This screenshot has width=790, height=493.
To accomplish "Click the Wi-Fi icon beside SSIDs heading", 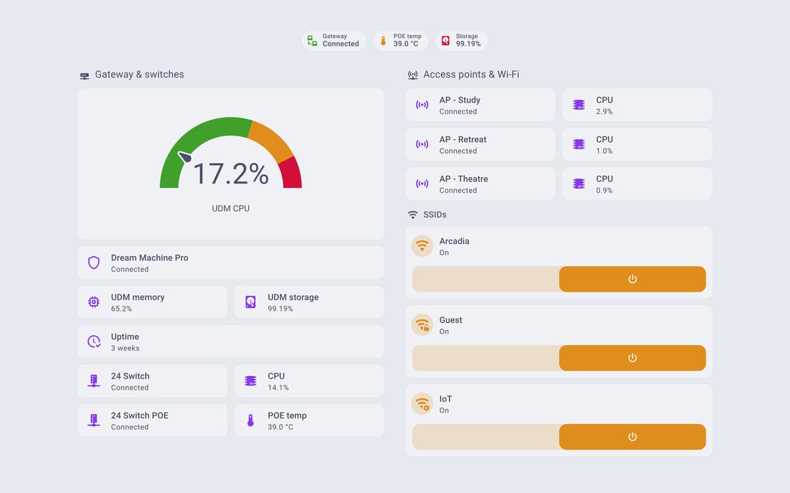I will (x=413, y=215).
